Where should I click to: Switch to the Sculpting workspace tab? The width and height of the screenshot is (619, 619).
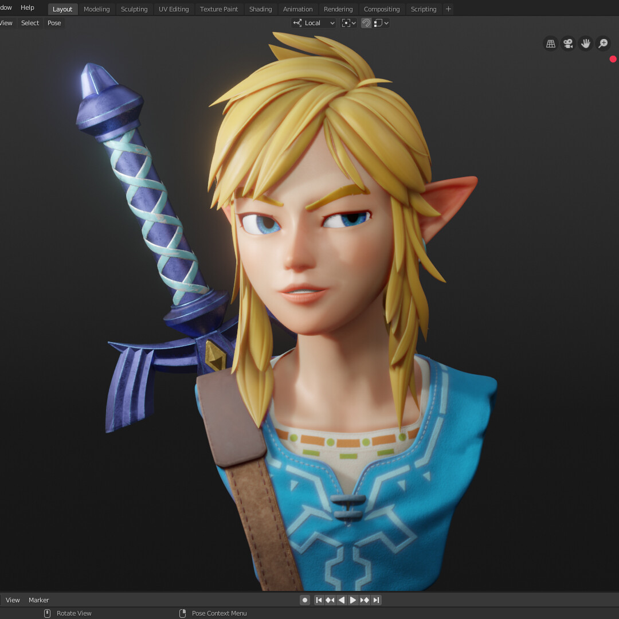(x=134, y=9)
